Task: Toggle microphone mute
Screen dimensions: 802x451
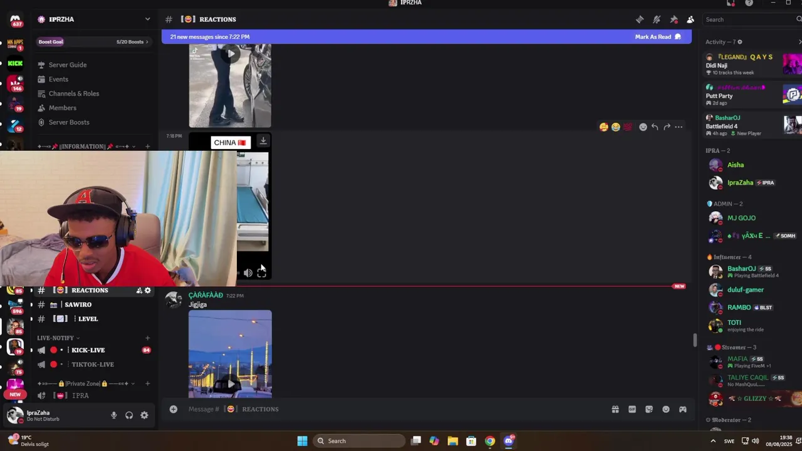Action: tap(113, 415)
